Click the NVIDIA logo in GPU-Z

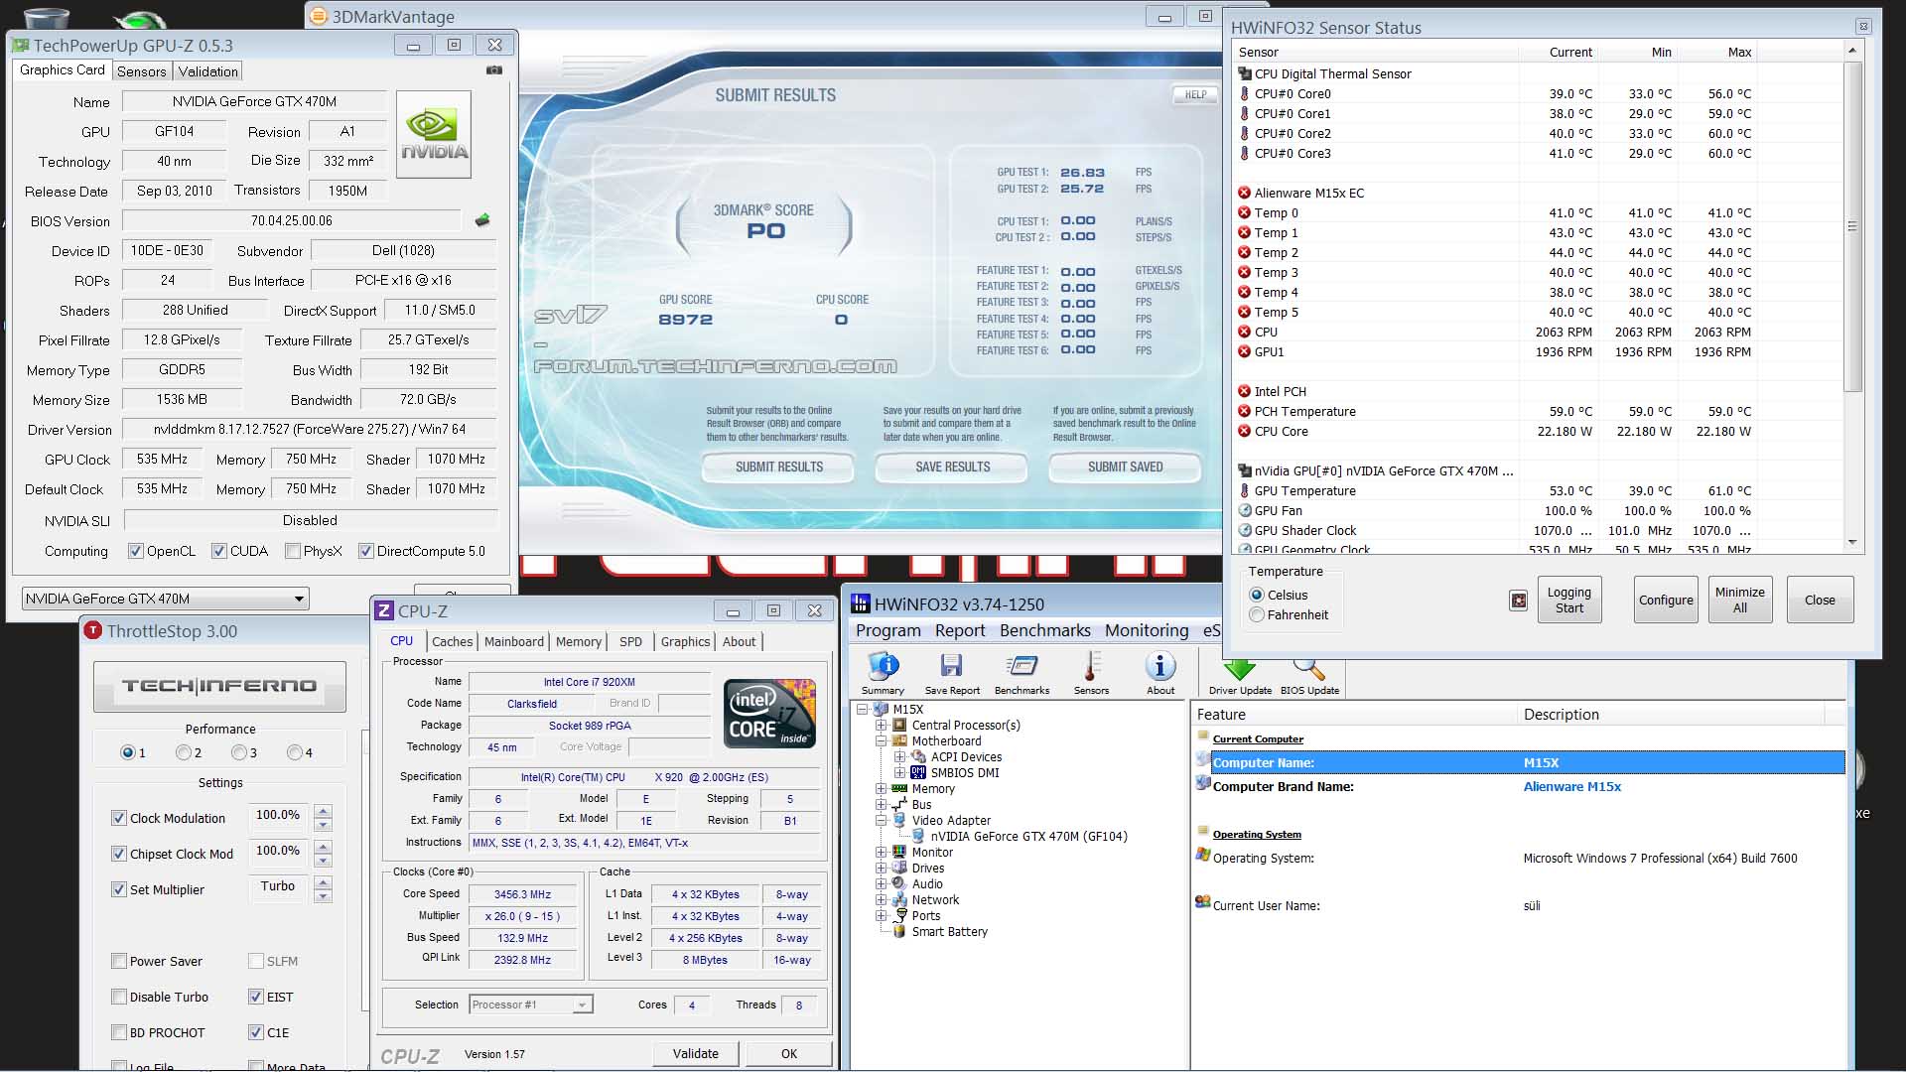coord(434,135)
